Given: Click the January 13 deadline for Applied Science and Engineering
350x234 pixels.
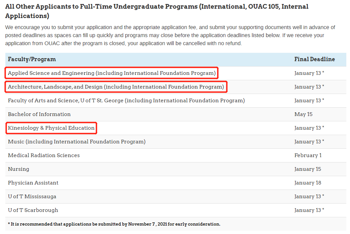Looking at the screenshot, I should click(309, 73).
